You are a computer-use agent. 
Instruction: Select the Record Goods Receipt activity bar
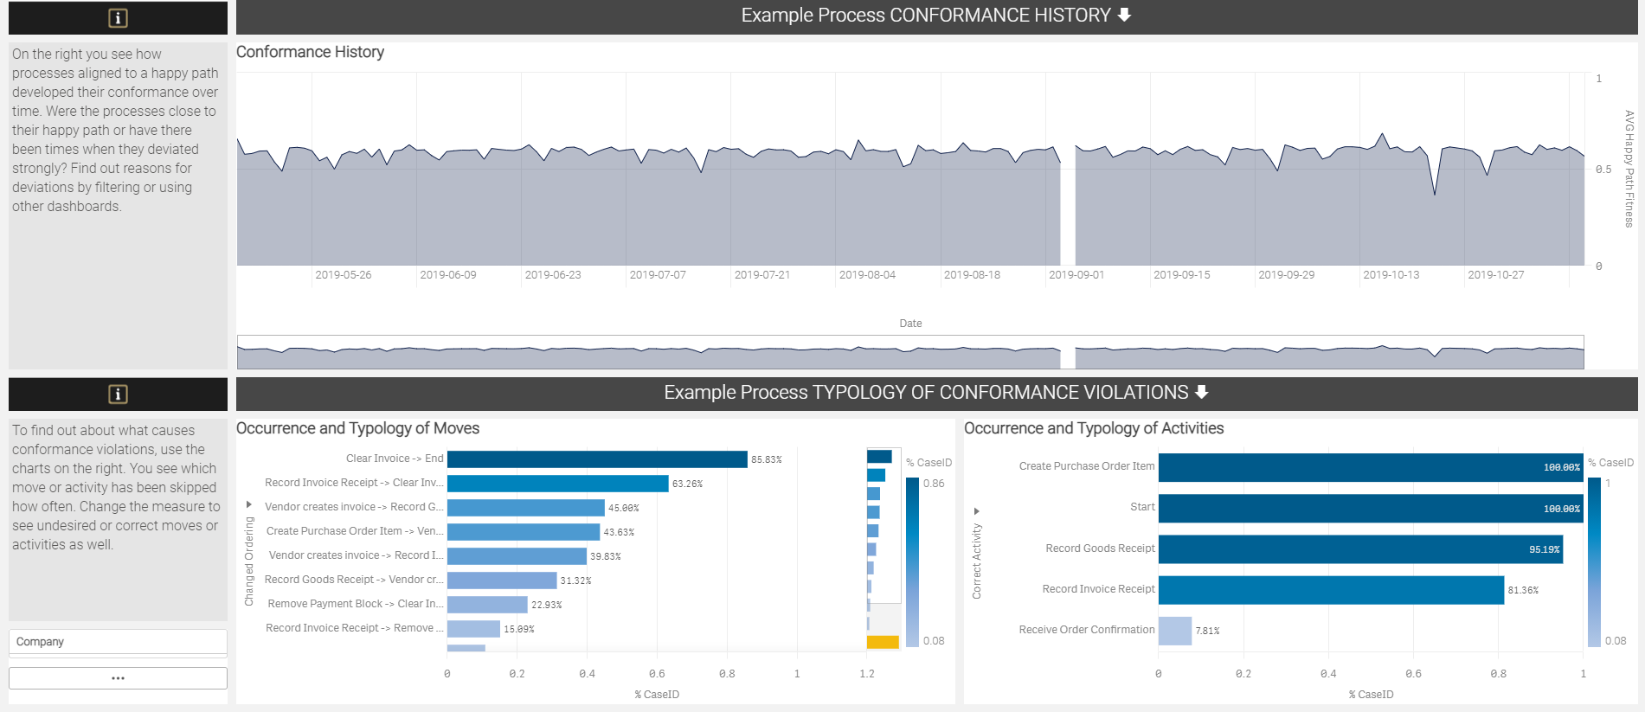(x=1360, y=548)
